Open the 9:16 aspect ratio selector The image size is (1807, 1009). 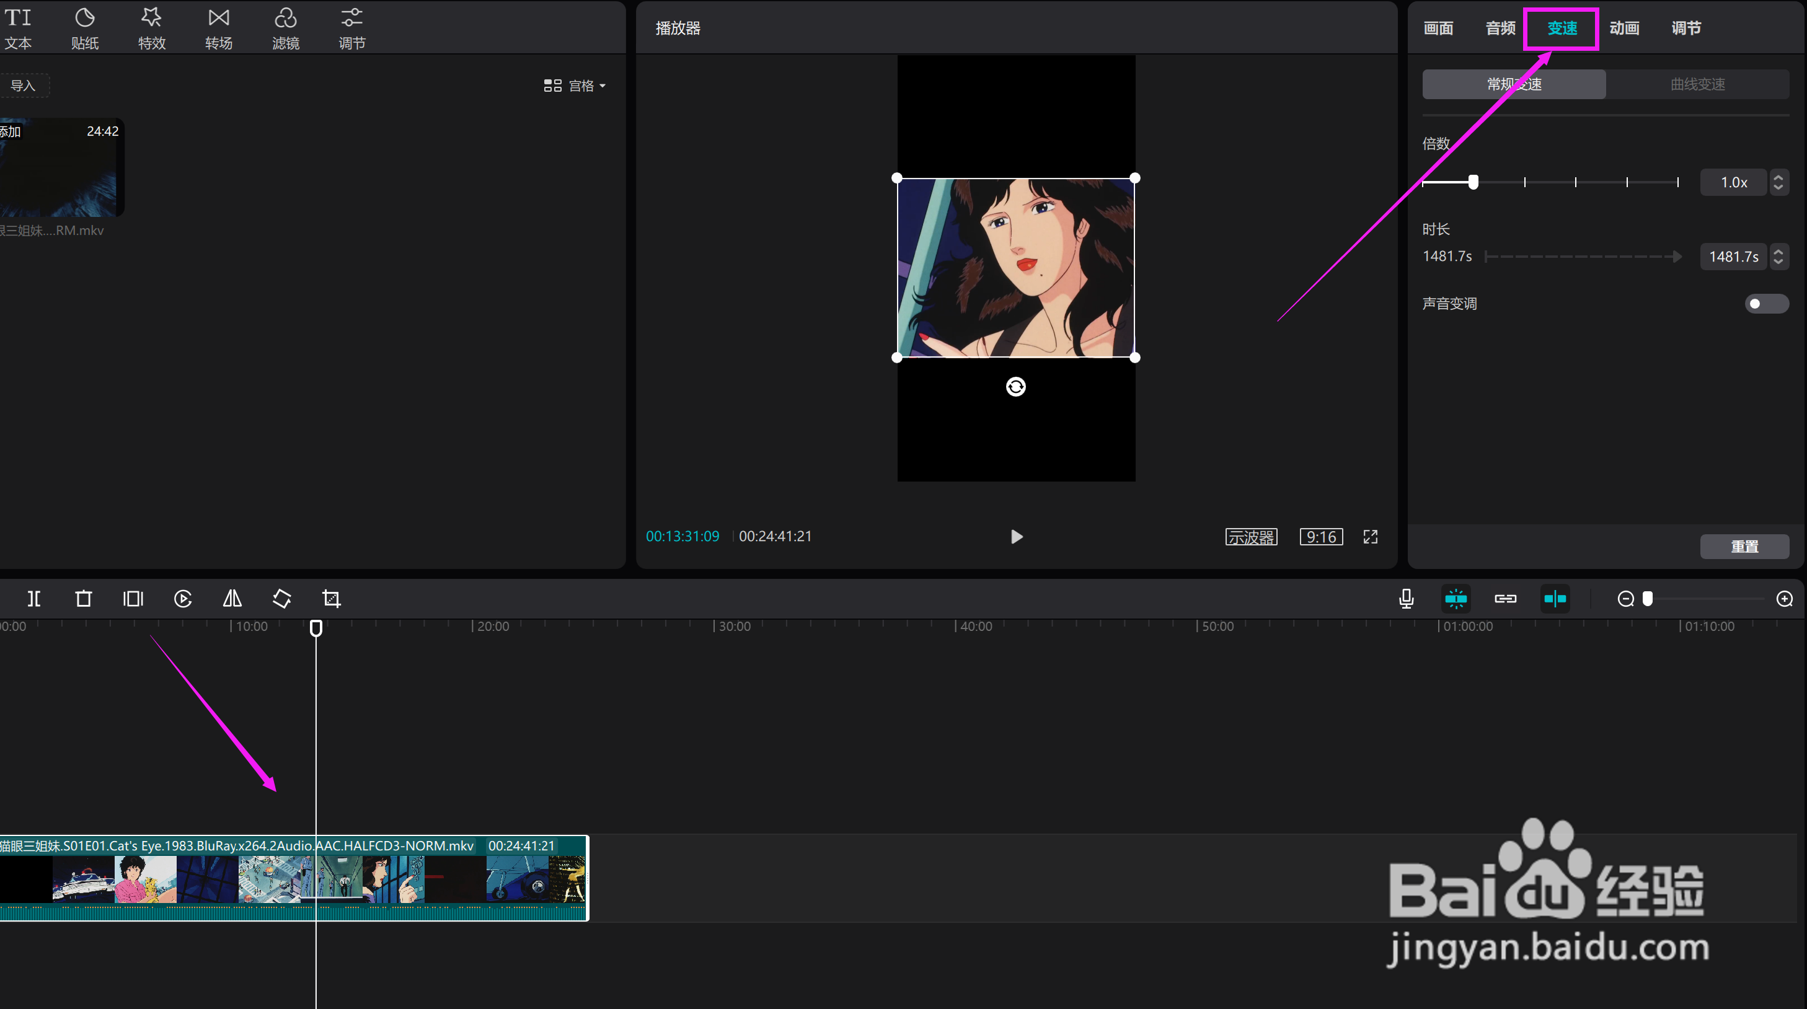(x=1321, y=537)
